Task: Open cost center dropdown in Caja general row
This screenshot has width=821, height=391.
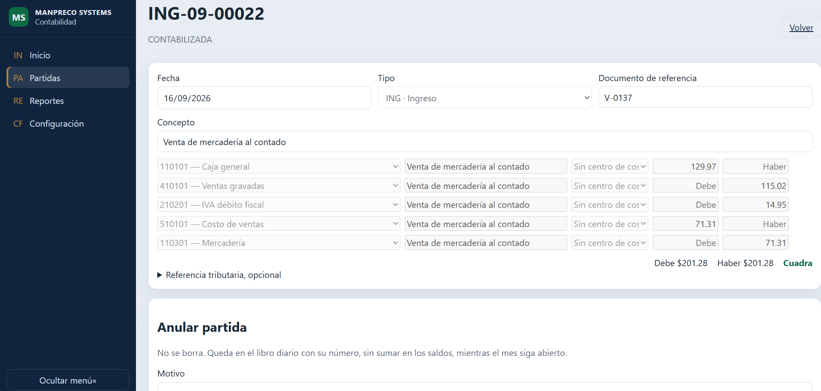Action: [610, 167]
